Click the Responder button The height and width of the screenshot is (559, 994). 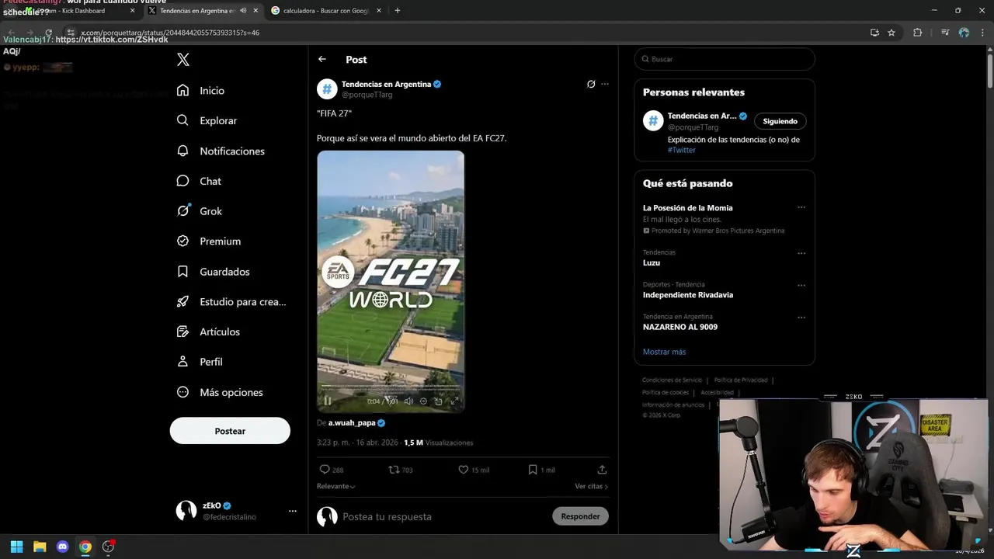580,516
